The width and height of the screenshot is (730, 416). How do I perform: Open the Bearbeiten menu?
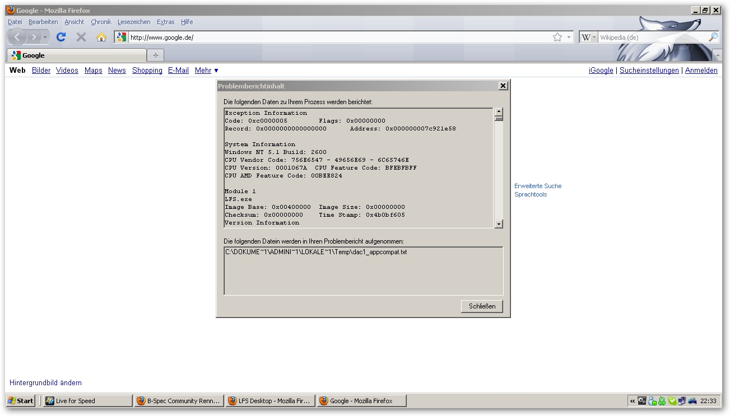pos(43,22)
